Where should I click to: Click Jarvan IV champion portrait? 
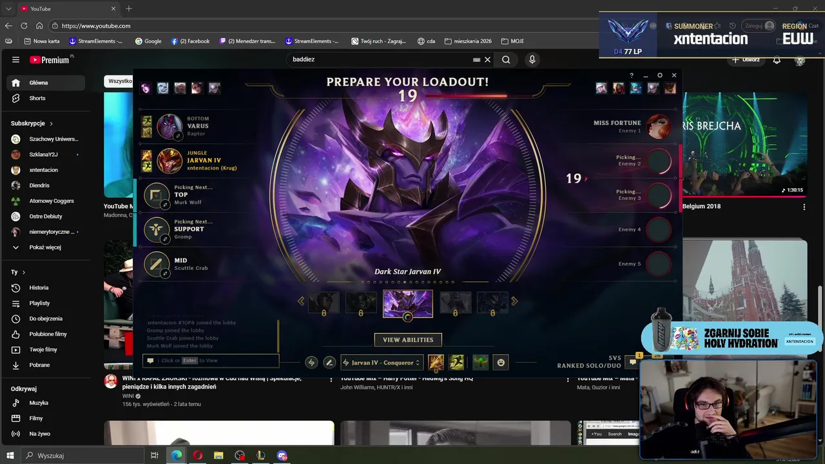(x=170, y=160)
